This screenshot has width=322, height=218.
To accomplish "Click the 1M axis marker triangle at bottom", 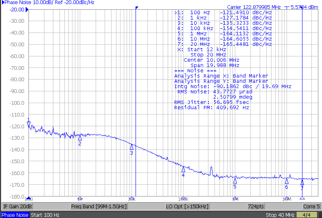I will (x=235, y=198).
